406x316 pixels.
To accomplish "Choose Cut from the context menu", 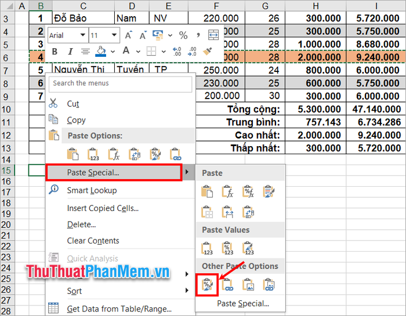I will (73, 104).
